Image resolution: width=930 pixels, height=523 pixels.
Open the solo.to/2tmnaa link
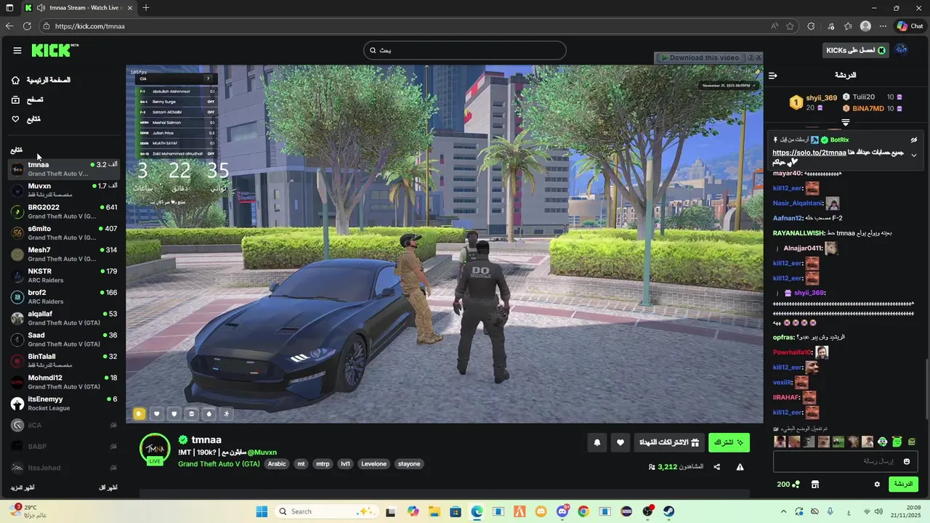[x=809, y=153]
